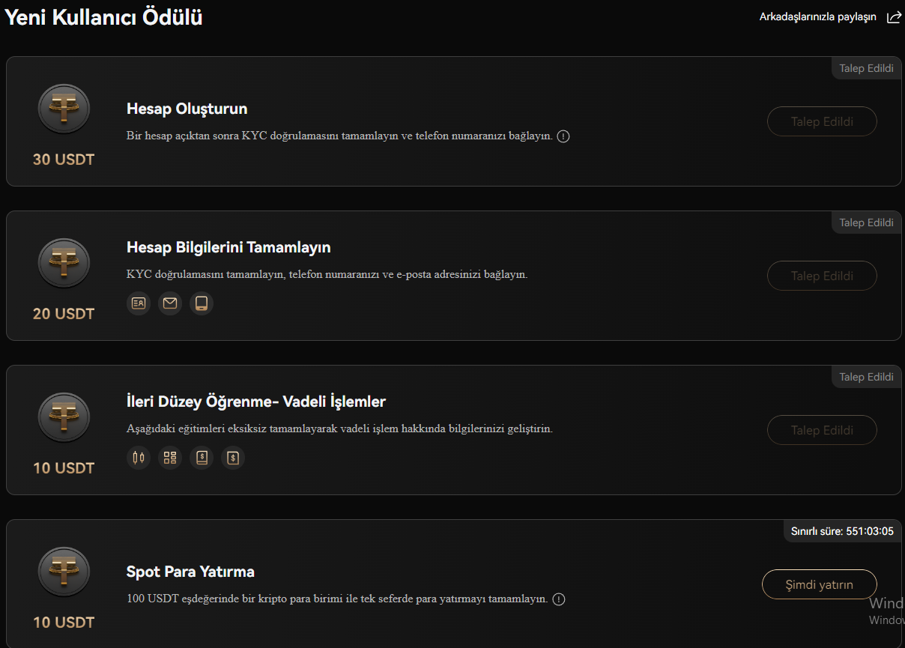Click the description starting 'Bir hesap açıktan sonra'
Viewport: 905px width, 648px height.
click(x=339, y=136)
